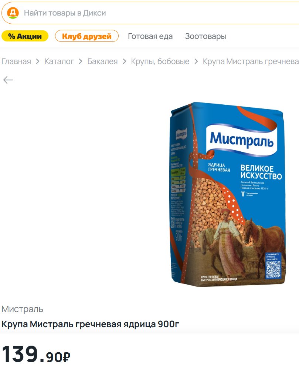Open the Мистраль buckwheat package image
The image size is (299, 366).
pos(228,194)
